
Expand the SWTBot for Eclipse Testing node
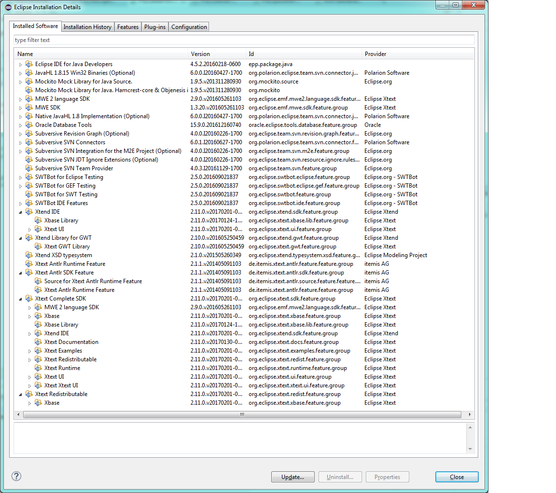pyautogui.click(x=20, y=177)
